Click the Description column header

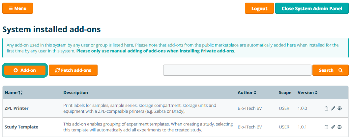(x=75, y=93)
